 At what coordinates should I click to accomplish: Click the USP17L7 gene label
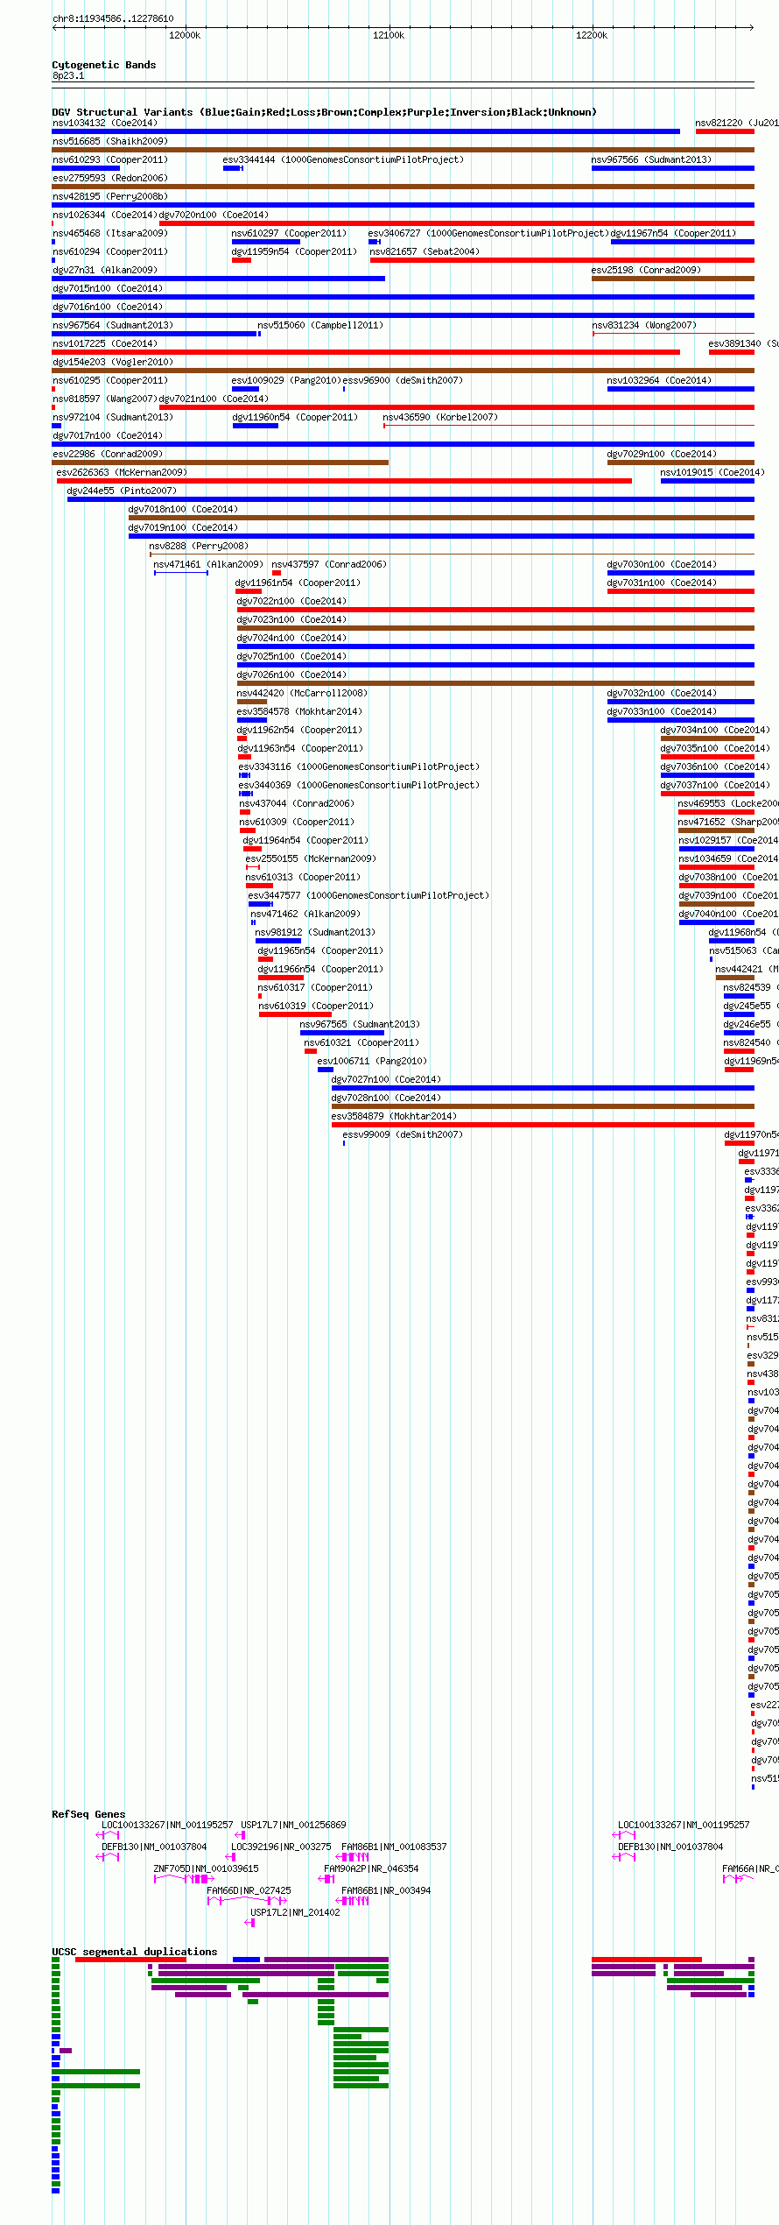[293, 1825]
